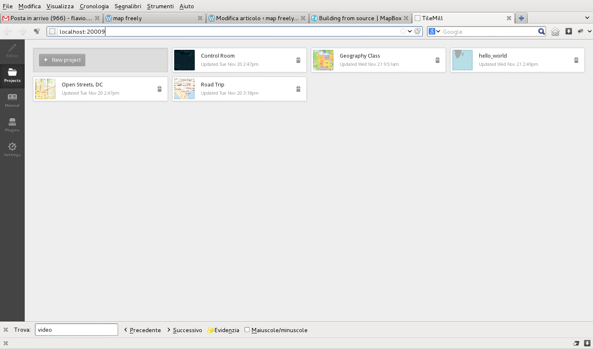Open the Manual sidebar icon
The height and width of the screenshot is (349, 593).
coord(12,100)
